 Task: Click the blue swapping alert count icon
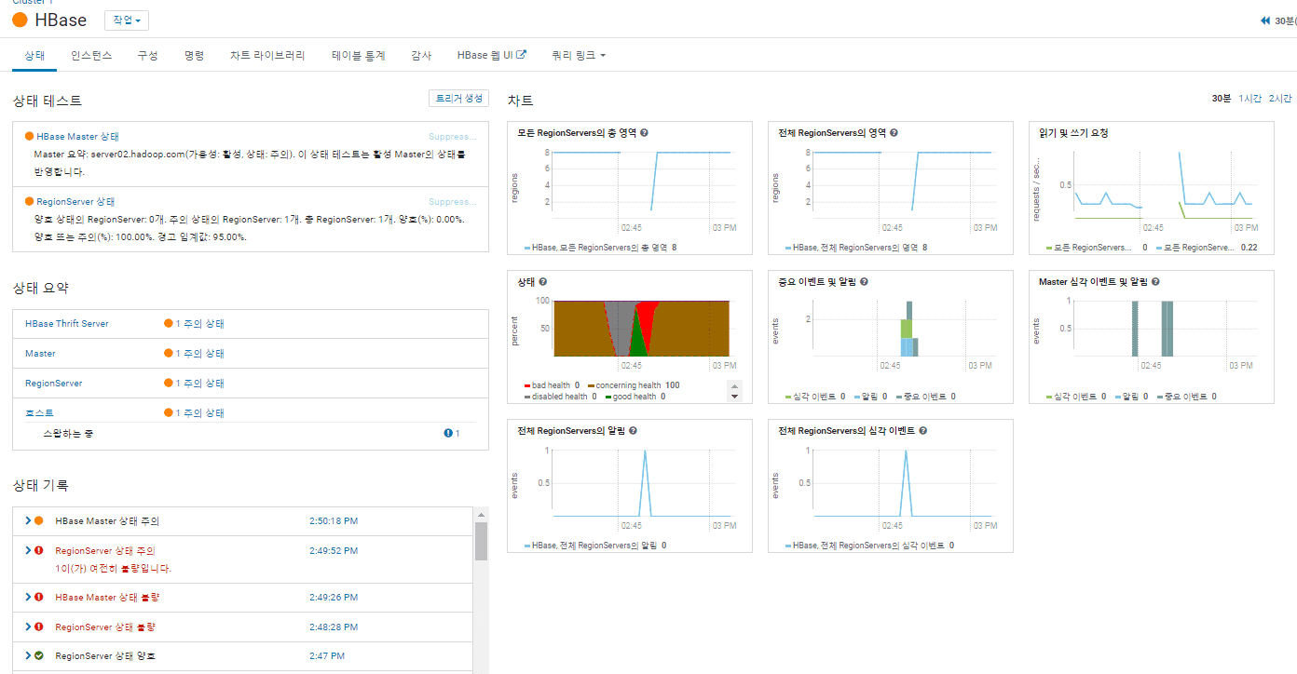[x=448, y=434]
